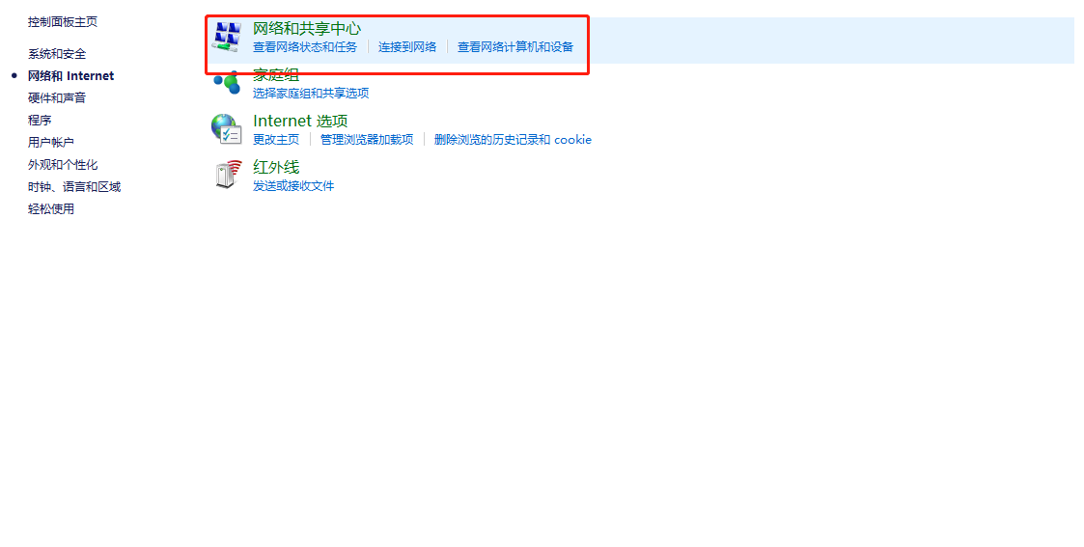Click 删除浏览的历史记录和 cookie
Screen dimensions: 1084x547
pyautogui.click(x=513, y=140)
